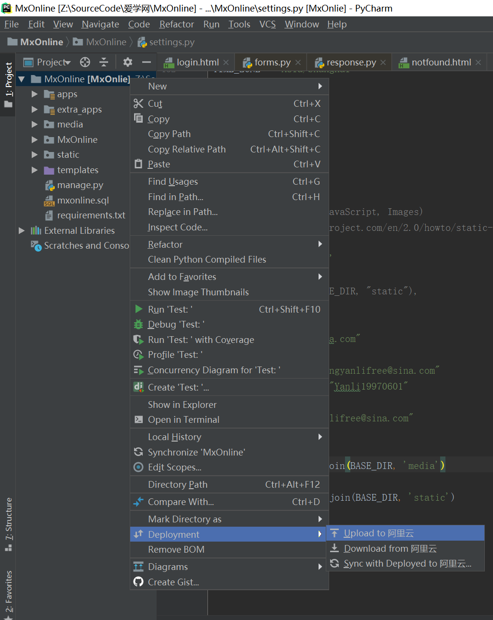Screen dimensions: 493x620
Task: Click the Concurrency Diagram icon
Action: pos(138,370)
